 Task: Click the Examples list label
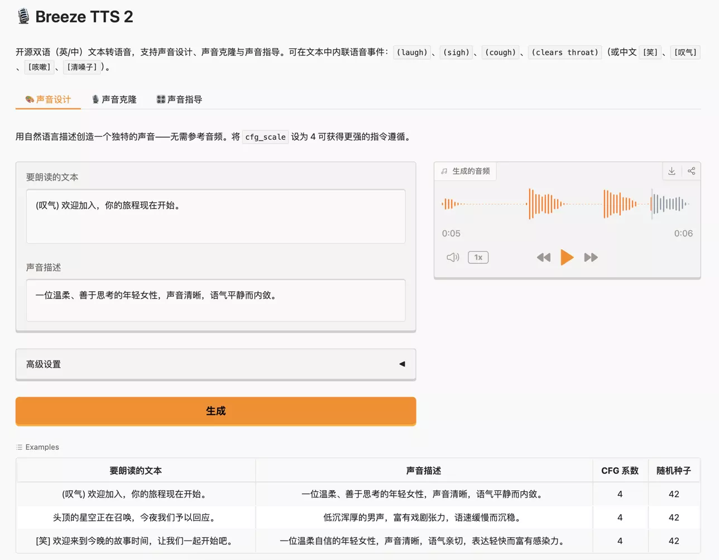(37, 447)
